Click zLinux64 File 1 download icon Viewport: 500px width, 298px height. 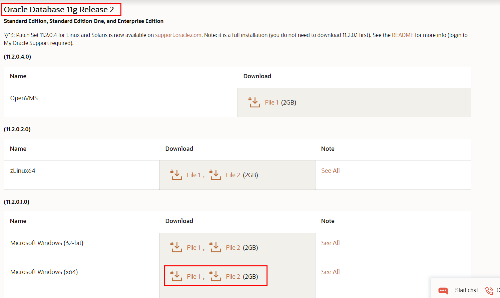176,175
